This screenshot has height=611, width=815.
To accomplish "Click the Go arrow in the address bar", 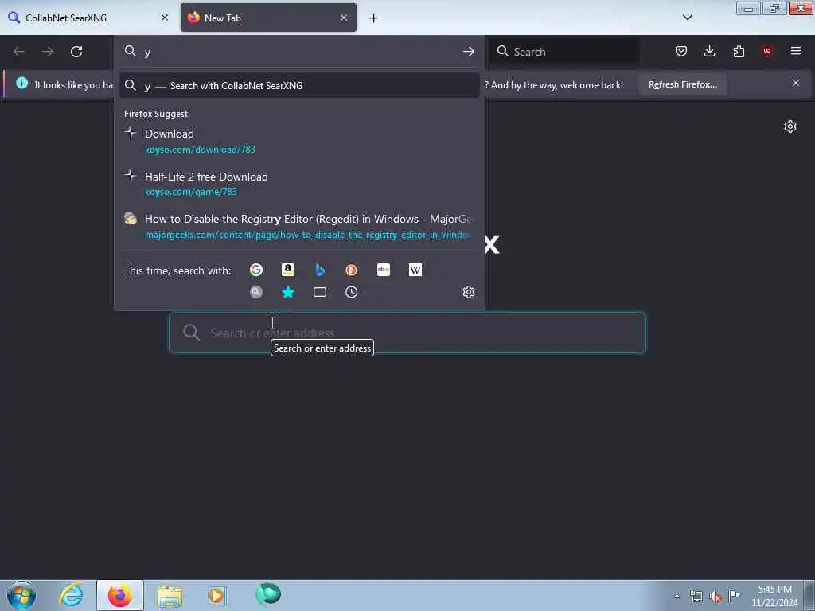I will pyautogui.click(x=468, y=52).
